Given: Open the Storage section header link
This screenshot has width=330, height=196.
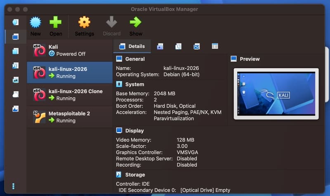Looking at the screenshot, I should [x=135, y=175].
